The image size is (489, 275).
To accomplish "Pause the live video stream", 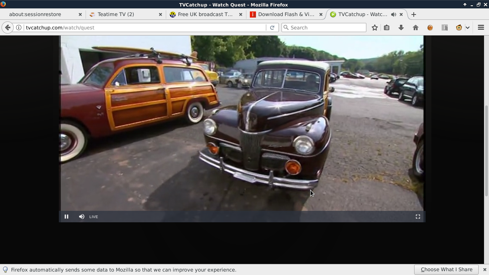I will [x=66, y=217].
